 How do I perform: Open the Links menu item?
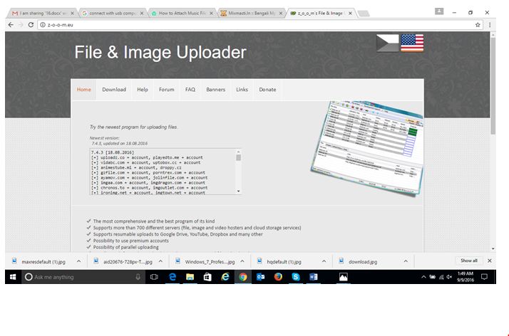[242, 90]
